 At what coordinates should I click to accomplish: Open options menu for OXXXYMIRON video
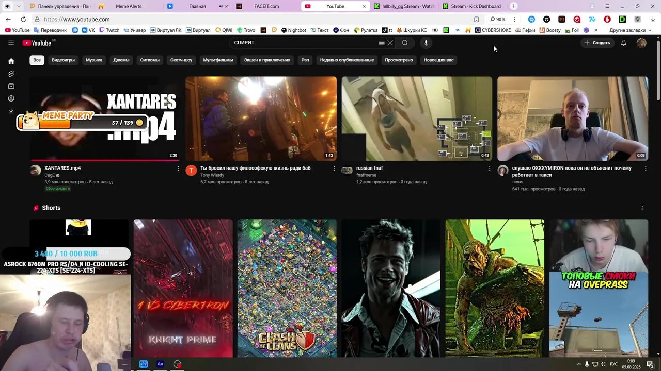tap(646, 168)
